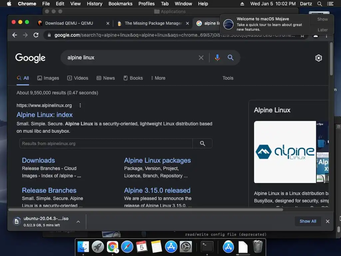Click the vertical scrollbar thumb of the page

point(331,59)
